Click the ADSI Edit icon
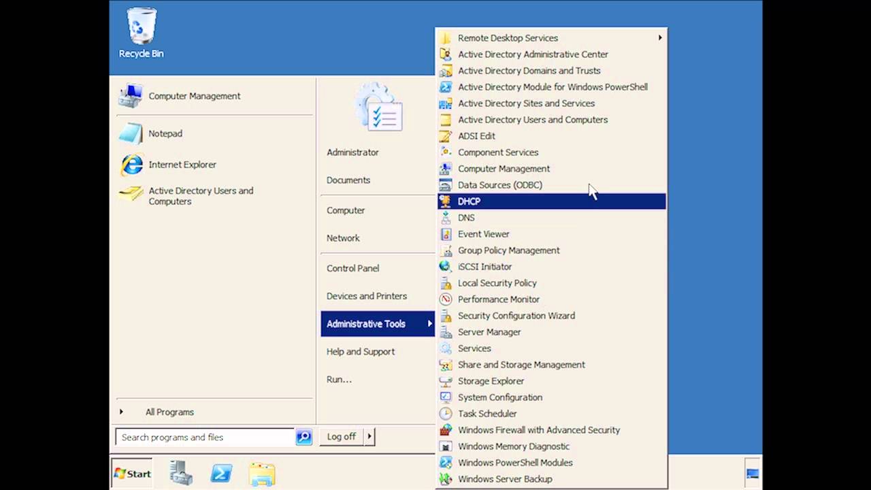The width and height of the screenshot is (871, 490). click(445, 136)
